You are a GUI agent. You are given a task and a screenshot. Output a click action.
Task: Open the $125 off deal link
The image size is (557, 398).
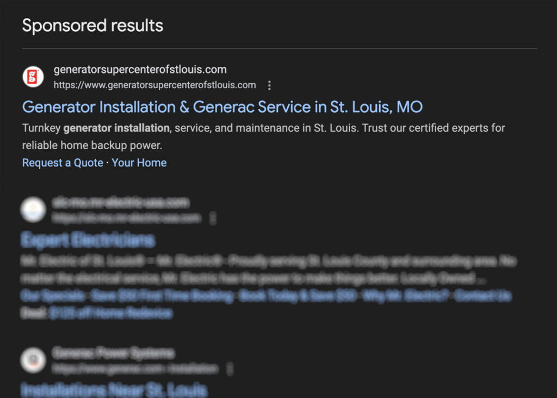click(x=110, y=313)
